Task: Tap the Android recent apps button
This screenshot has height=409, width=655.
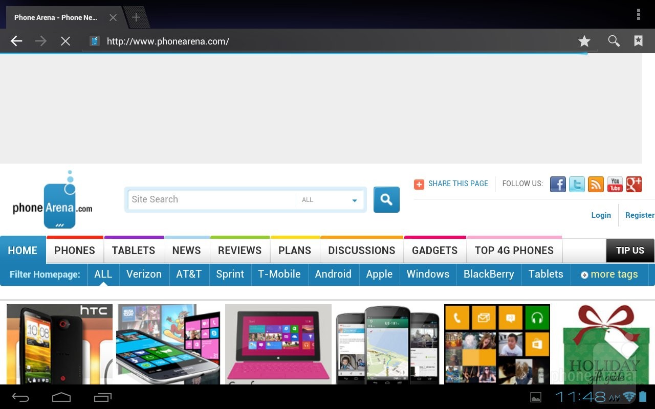Action: point(102,397)
